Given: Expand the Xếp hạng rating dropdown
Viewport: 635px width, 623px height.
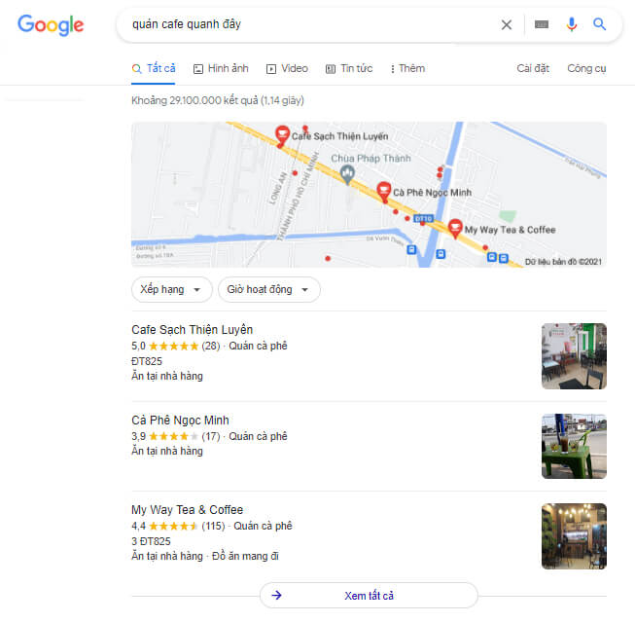Looking at the screenshot, I should coord(172,289).
